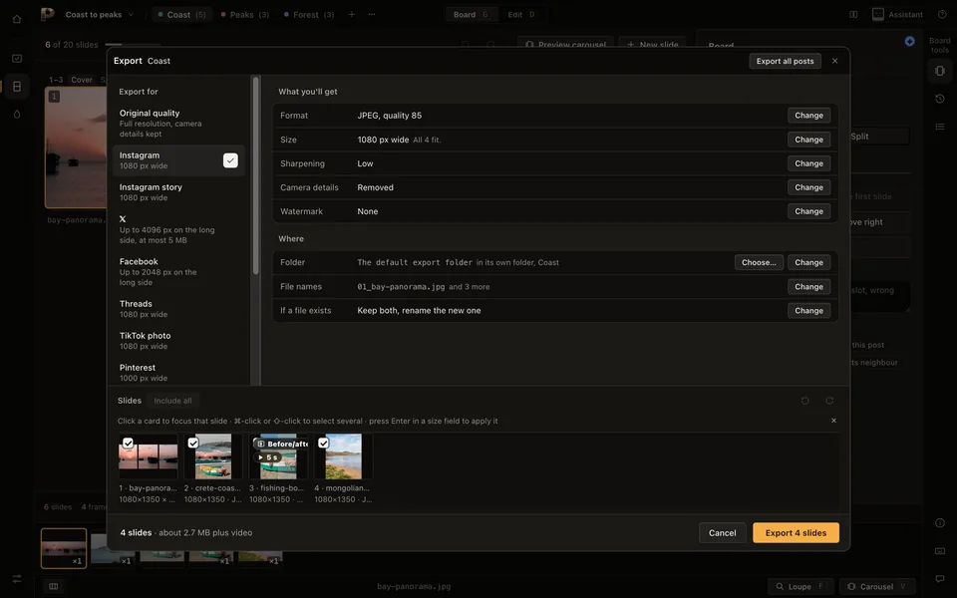Screen dimensions: 957x598
Task: Click the export presets list scrollbar
Action: (256, 175)
